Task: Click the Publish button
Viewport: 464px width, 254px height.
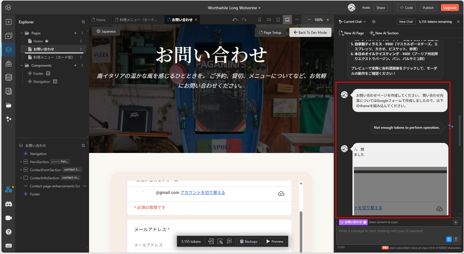Action: [x=428, y=8]
